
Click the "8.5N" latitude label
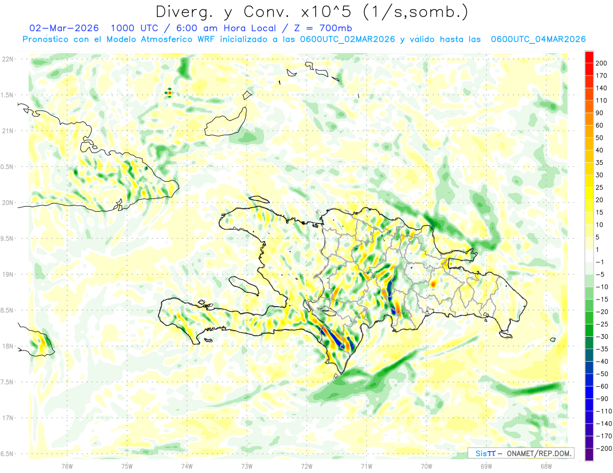(x=8, y=310)
